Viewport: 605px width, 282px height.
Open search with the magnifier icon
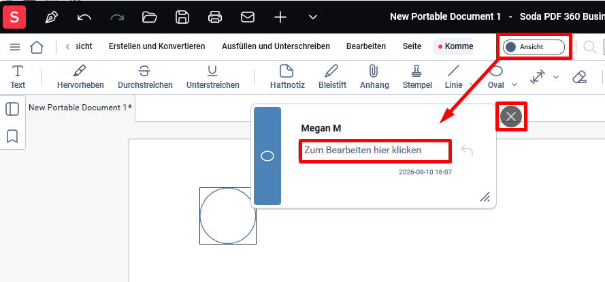coord(589,47)
